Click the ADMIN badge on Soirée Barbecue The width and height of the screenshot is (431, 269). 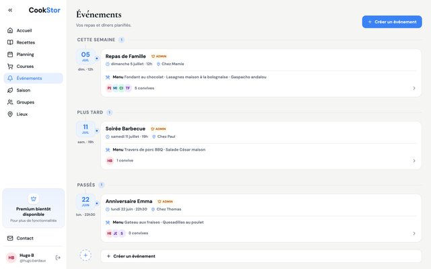(158, 128)
